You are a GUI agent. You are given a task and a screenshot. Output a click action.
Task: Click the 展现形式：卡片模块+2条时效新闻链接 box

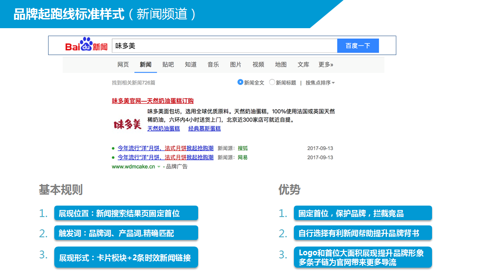[x=126, y=257]
